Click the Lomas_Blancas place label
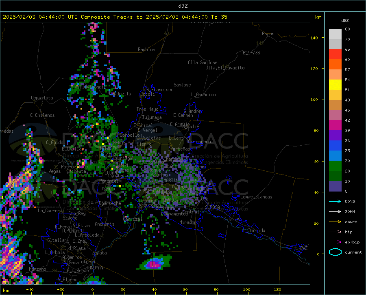Image resolution: width=366 pixels, height=295 pixels. [256, 197]
